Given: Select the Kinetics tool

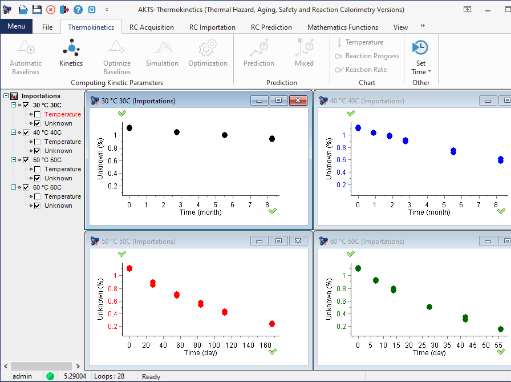Looking at the screenshot, I should 71,55.
